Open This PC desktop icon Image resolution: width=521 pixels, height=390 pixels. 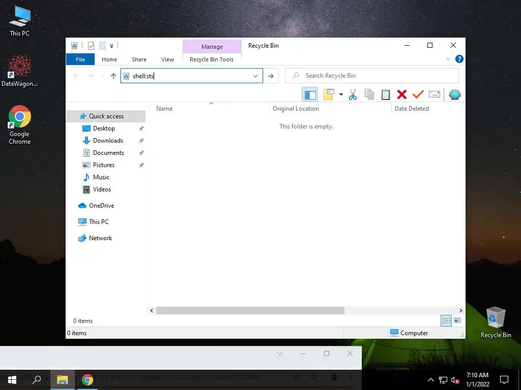pyautogui.click(x=20, y=21)
